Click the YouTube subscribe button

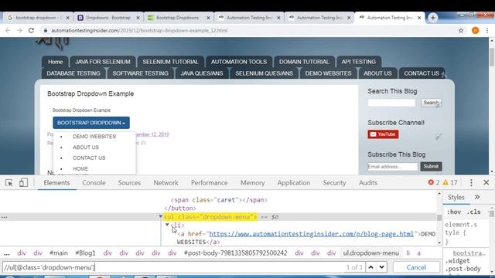[x=383, y=134]
